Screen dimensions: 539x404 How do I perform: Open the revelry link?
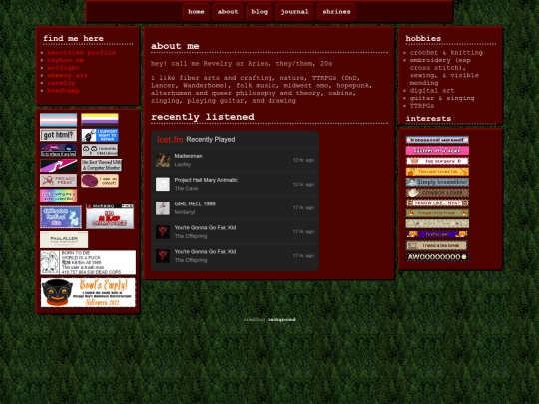pos(61,83)
